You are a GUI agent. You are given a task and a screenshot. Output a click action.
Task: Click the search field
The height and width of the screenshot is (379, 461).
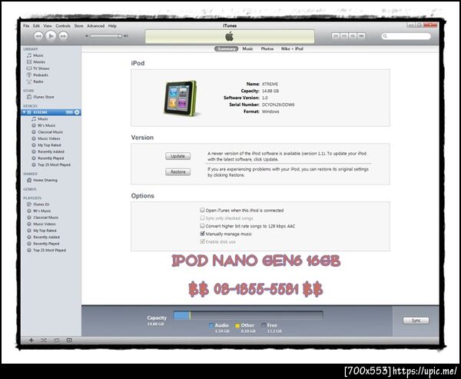click(x=406, y=36)
